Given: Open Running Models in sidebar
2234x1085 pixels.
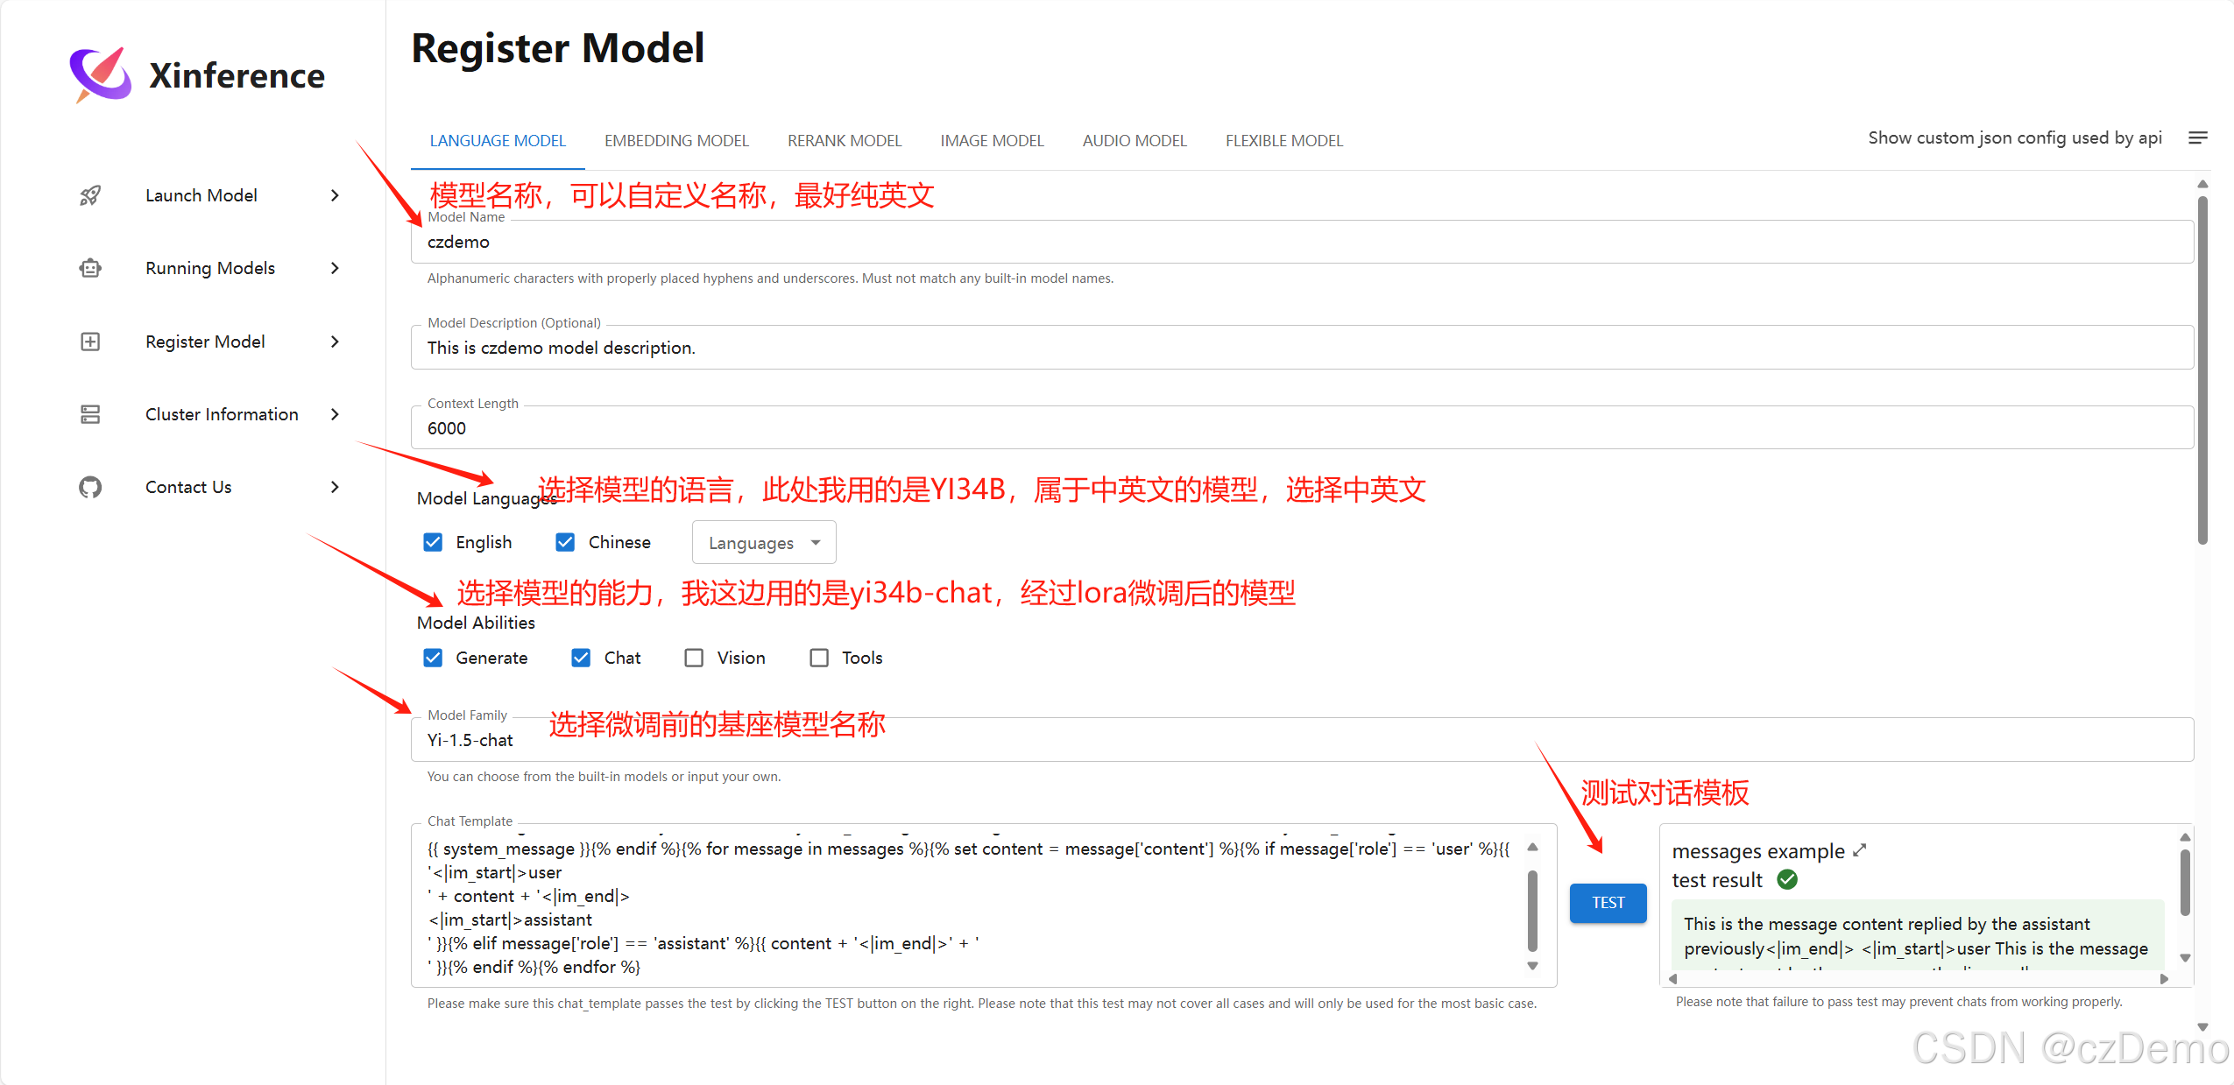Looking at the screenshot, I should [210, 268].
